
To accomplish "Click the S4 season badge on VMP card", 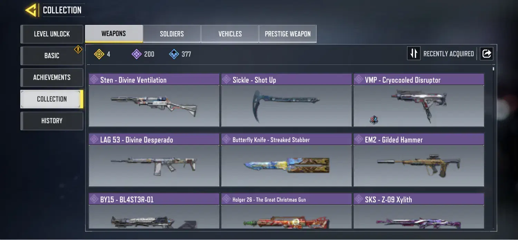I will [374, 120].
